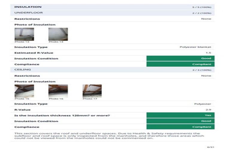The width and height of the screenshot is (230, 153).
Task: Click the Health & Safety disclaimer paragraph
Action: (109, 136)
